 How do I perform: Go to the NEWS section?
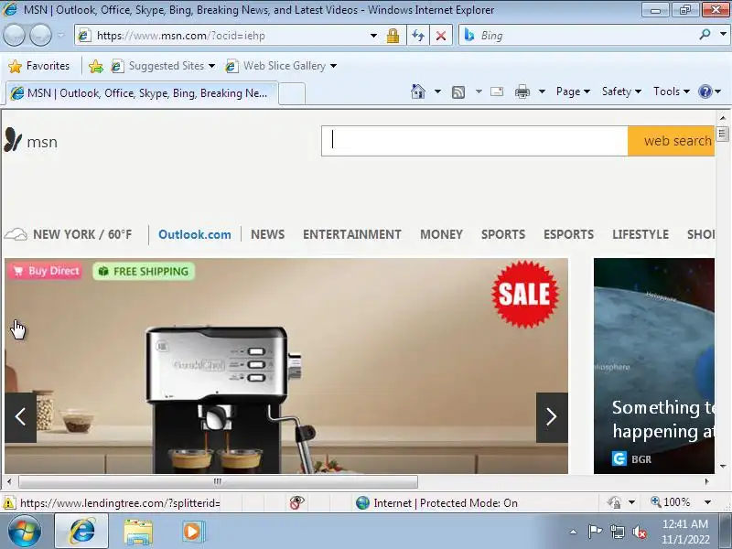pos(267,234)
